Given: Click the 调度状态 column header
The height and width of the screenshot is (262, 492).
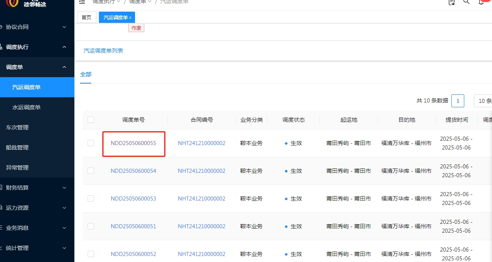Looking at the screenshot, I should 293,120.
